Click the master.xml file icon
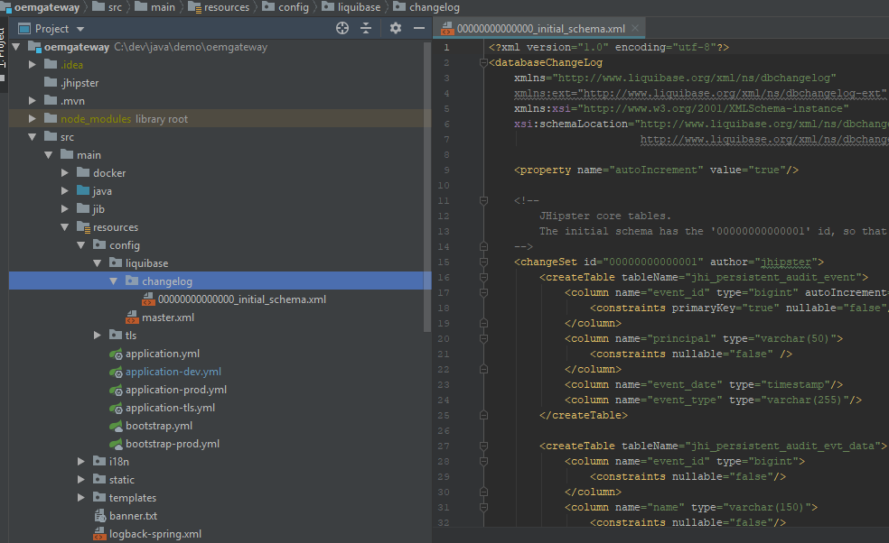The height and width of the screenshot is (543, 889). coord(132,318)
